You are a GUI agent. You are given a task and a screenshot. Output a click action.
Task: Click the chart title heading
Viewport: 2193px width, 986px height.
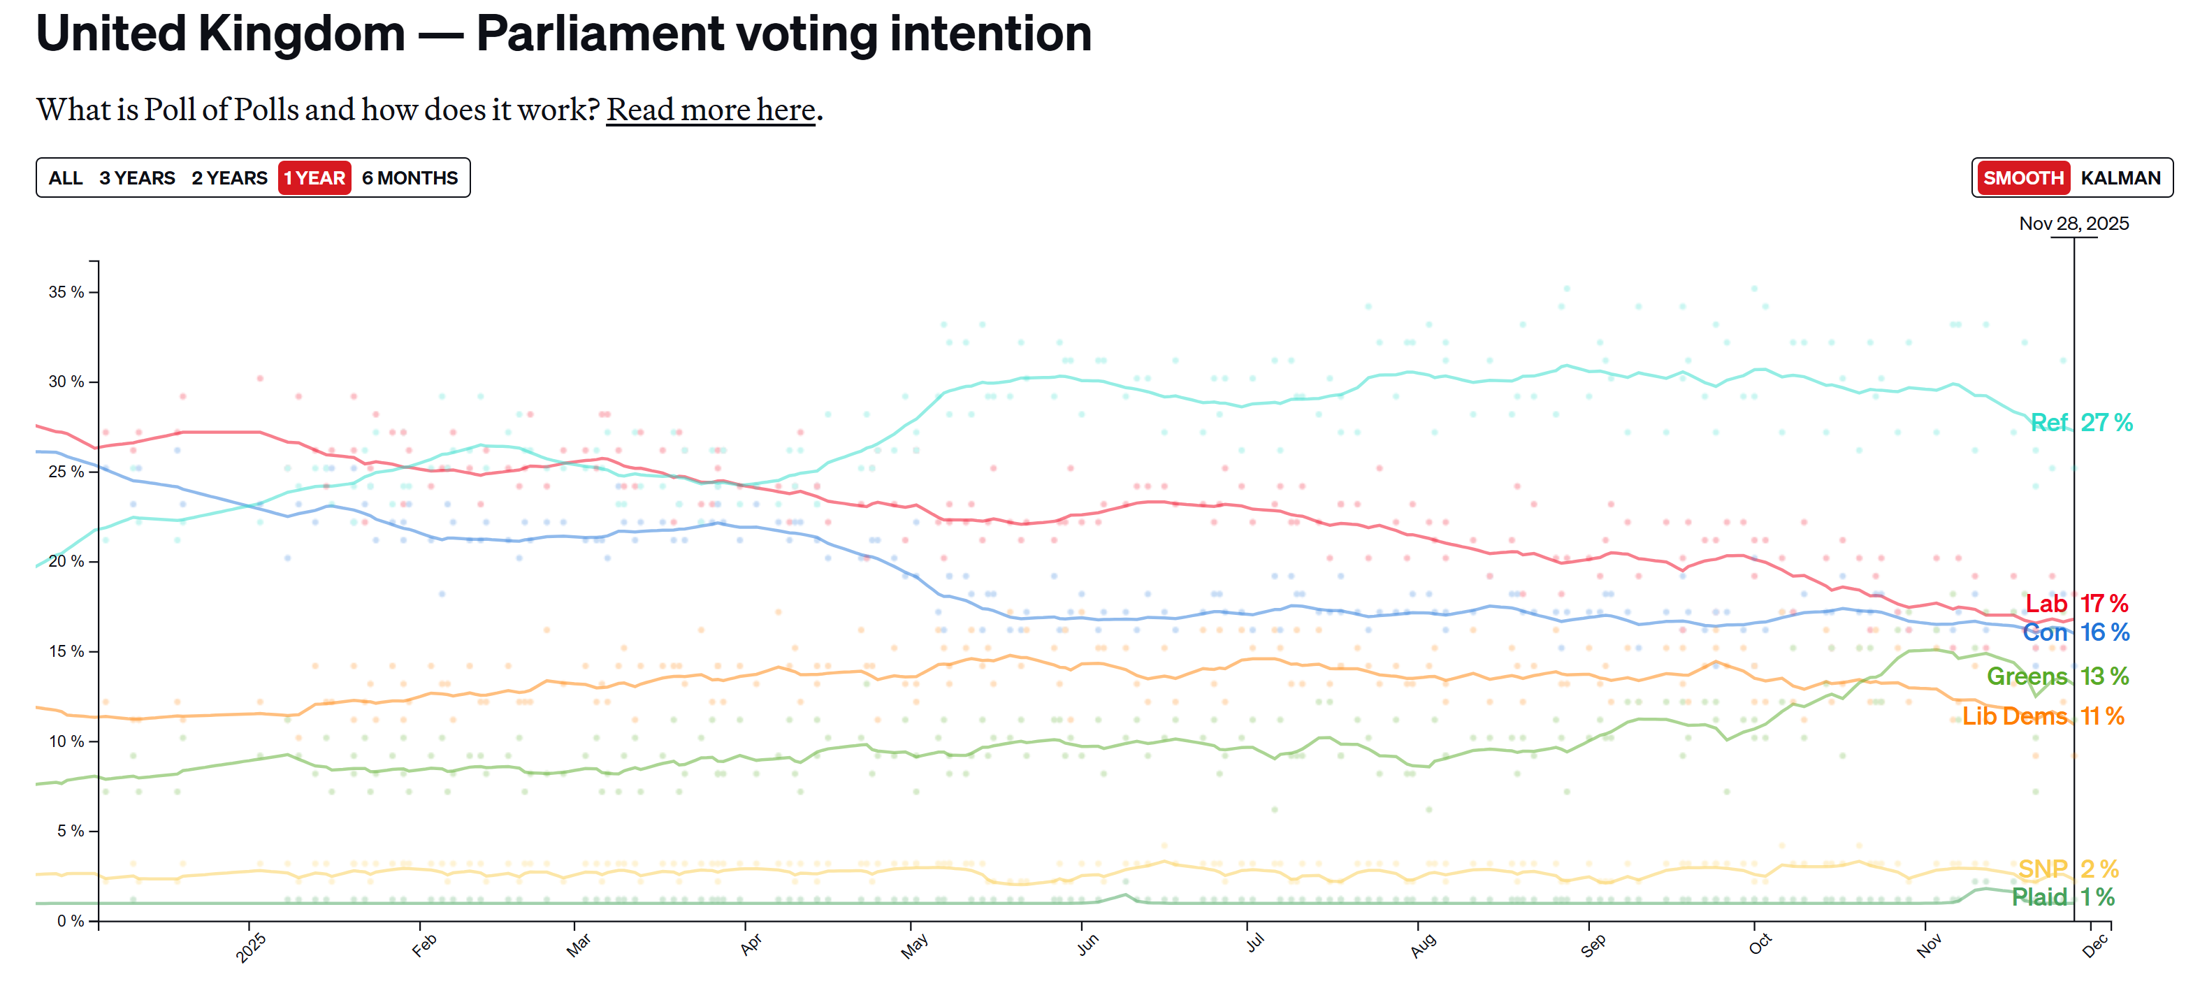(563, 34)
